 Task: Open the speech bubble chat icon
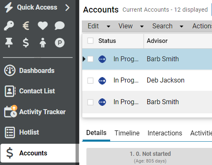tap(60, 26)
